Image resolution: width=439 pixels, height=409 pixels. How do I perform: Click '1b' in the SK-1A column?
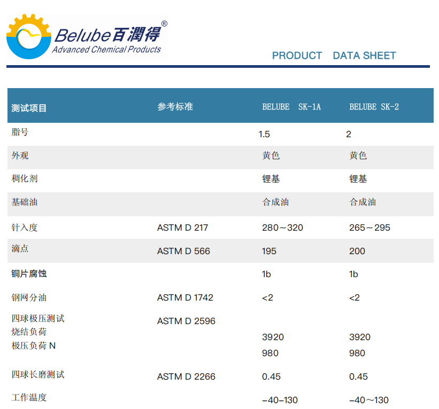pyautogui.click(x=266, y=274)
